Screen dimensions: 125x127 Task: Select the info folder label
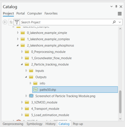[42, 83]
